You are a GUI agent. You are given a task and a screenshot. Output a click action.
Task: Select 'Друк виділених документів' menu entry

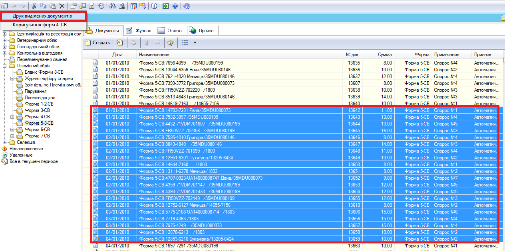[43, 16]
